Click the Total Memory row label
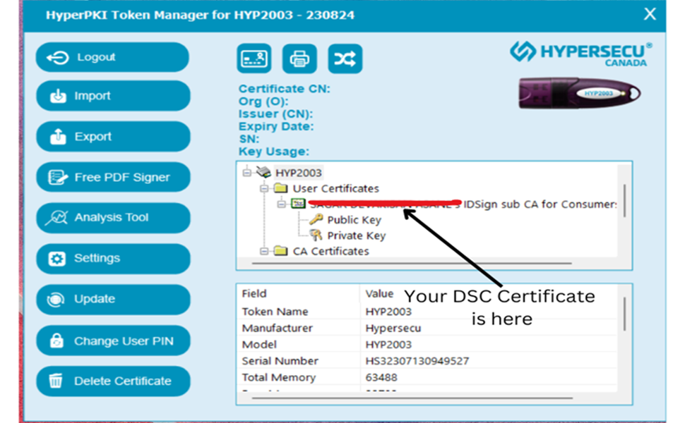Viewport: 685px width, 423px height. pyautogui.click(x=279, y=378)
